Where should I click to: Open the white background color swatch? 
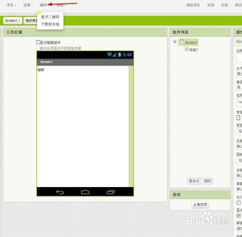(238, 118)
